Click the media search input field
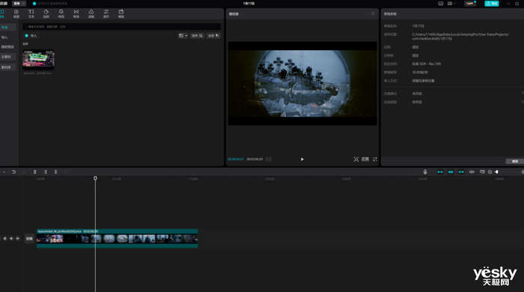 (x=121, y=26)
